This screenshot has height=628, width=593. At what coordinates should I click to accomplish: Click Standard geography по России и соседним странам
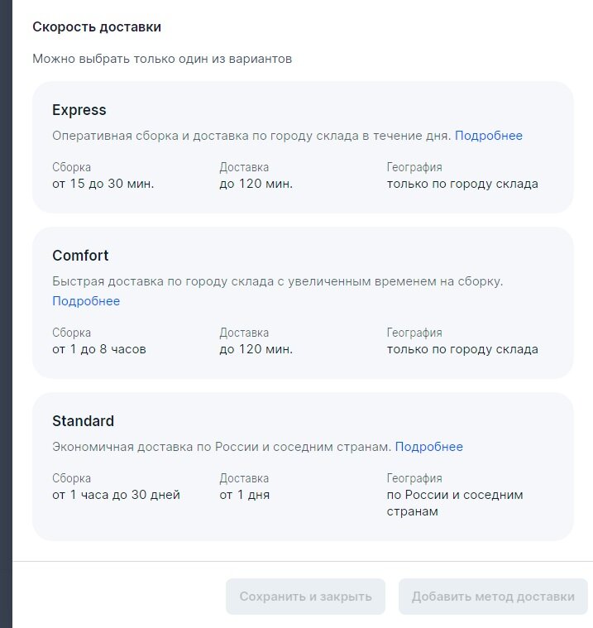click(x=455, y=503)
